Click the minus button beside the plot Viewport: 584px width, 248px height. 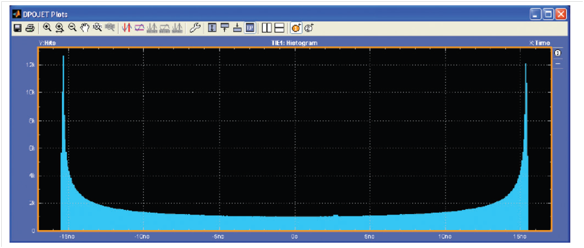tap(558, 64)
